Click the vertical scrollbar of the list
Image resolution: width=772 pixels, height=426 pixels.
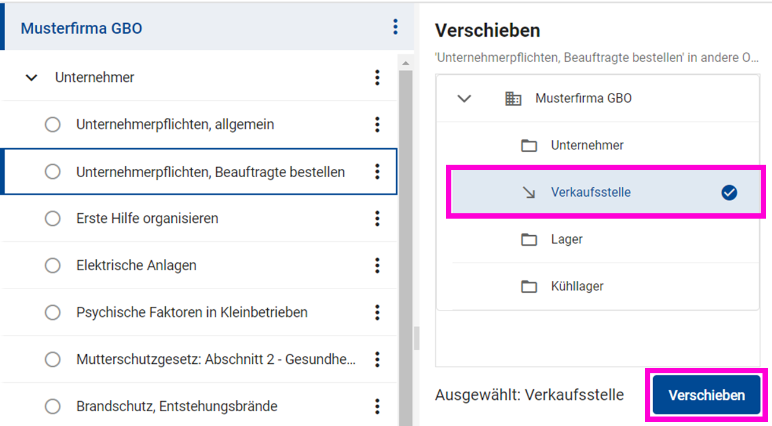(406, 237)
